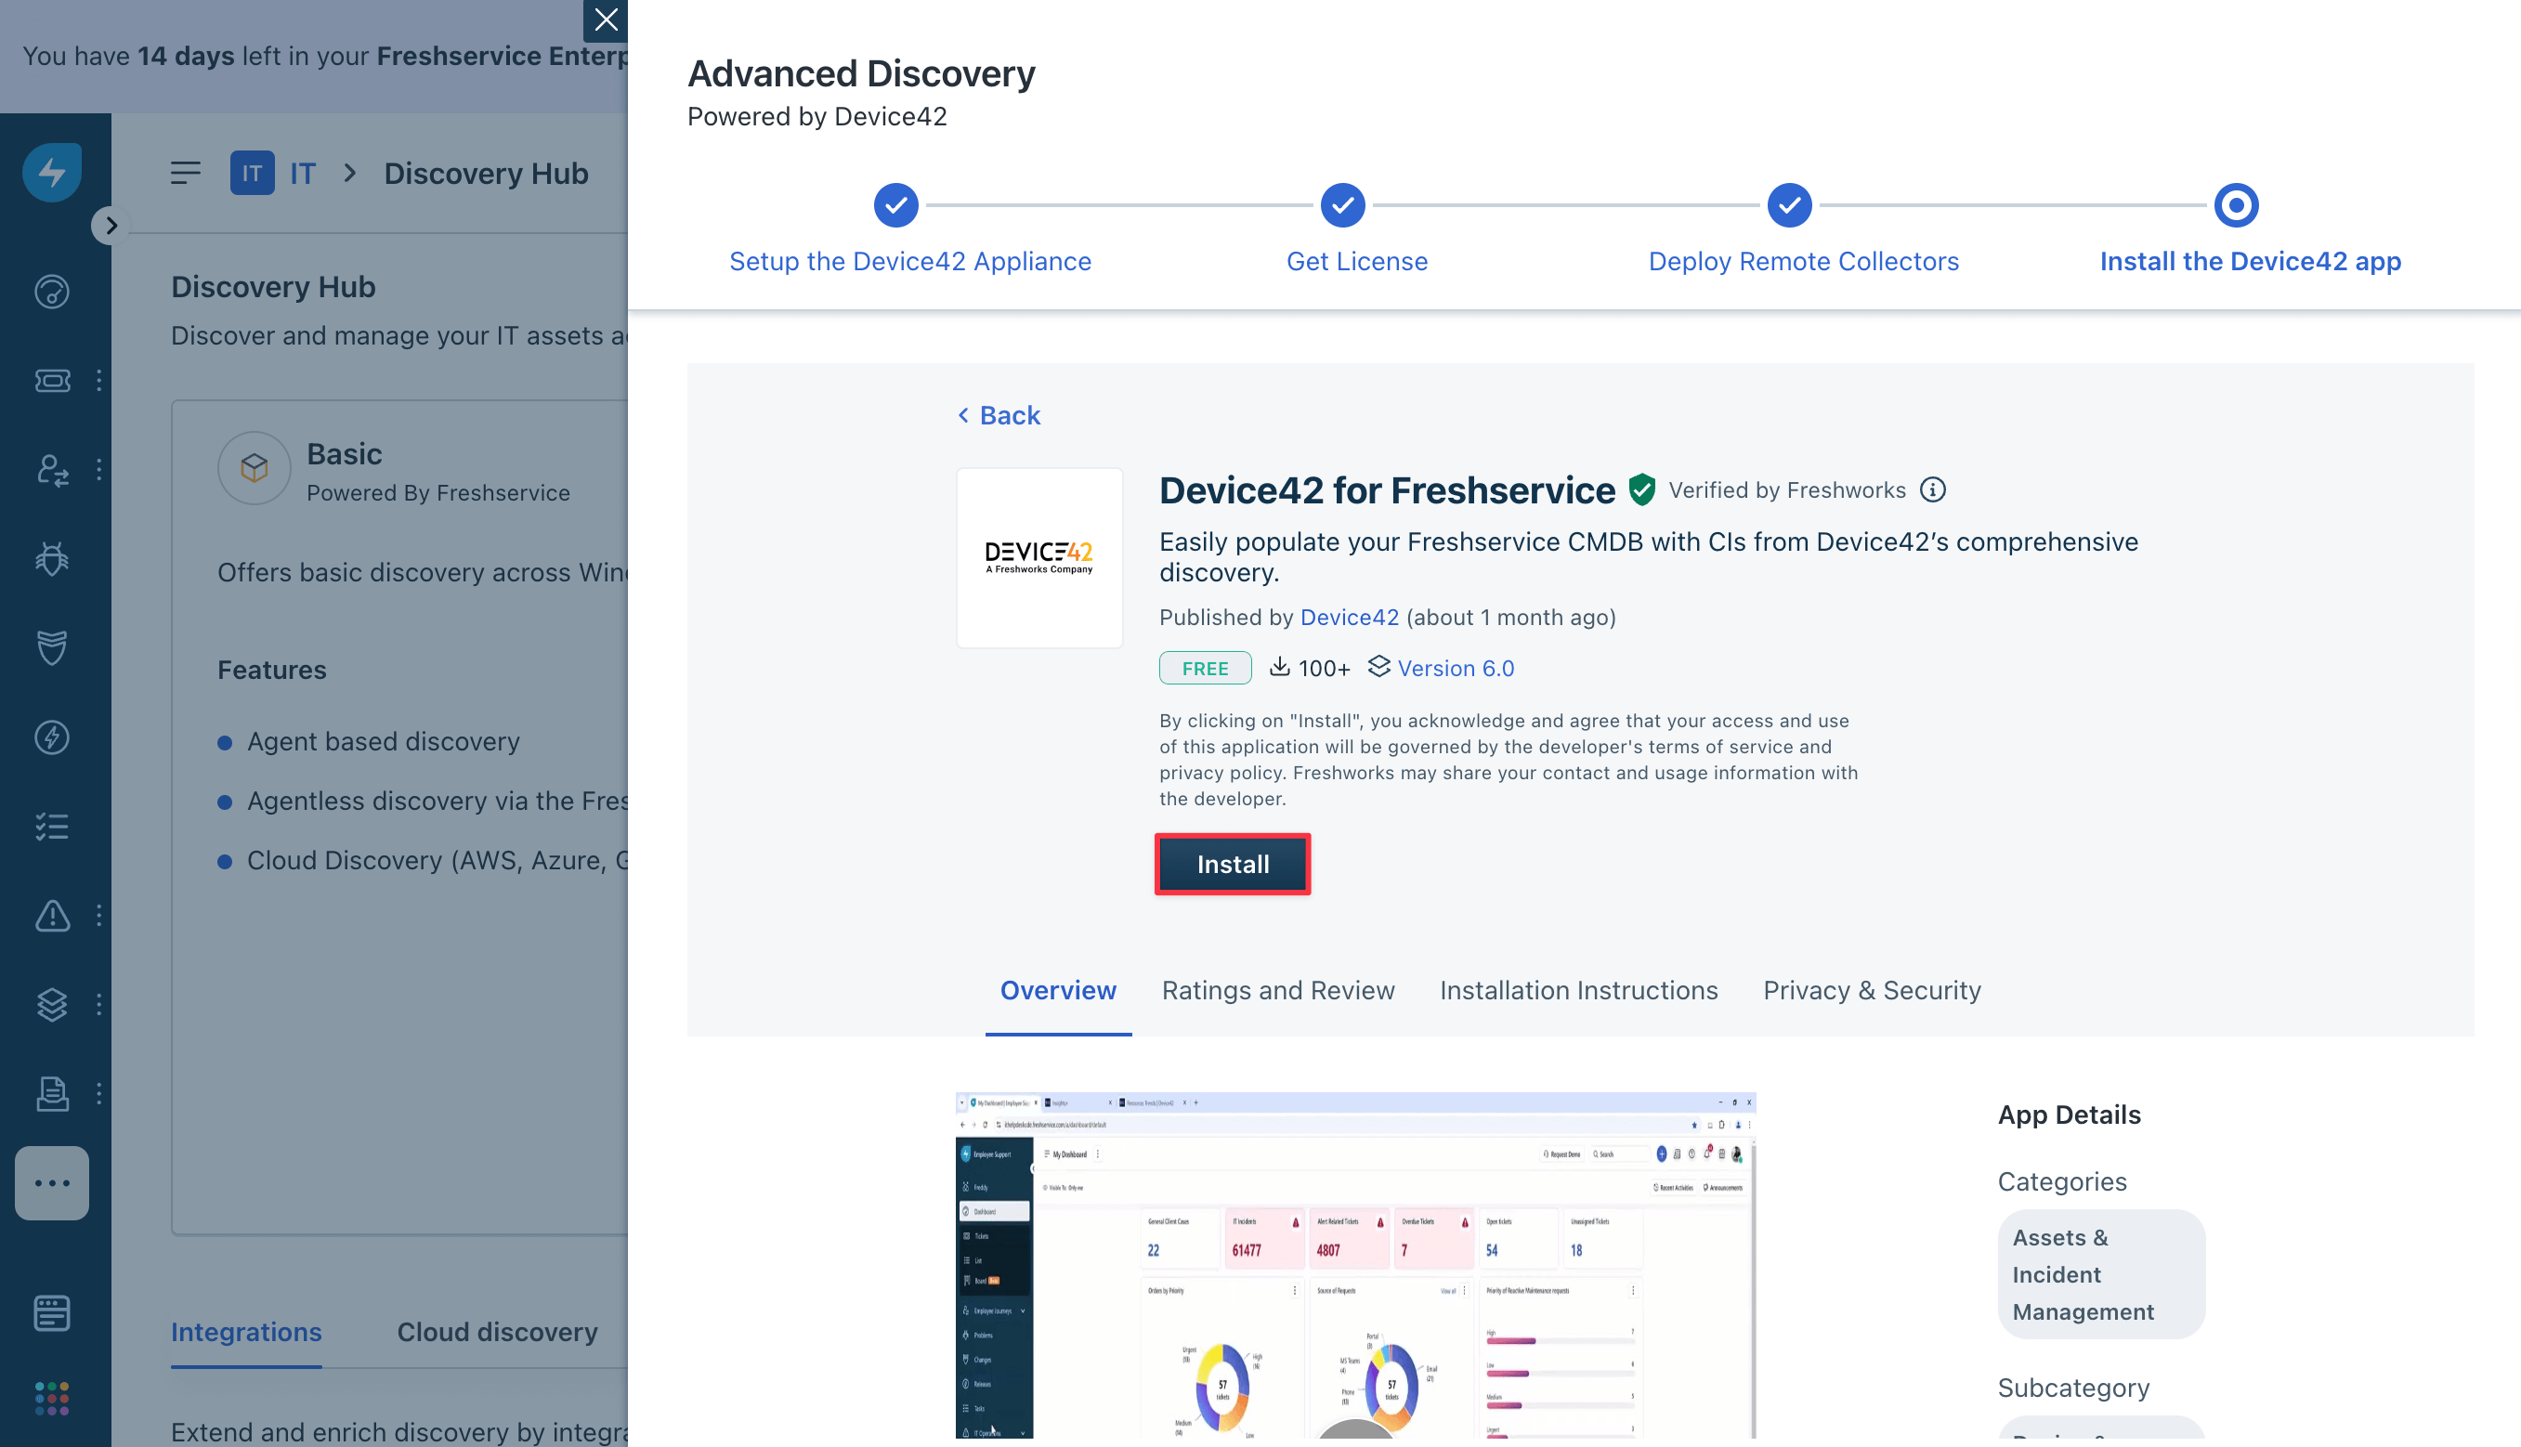Open the Device42 publisher link
Image resolution: width=2521 pixels, height=1447 pixels.
(1350, 616)
